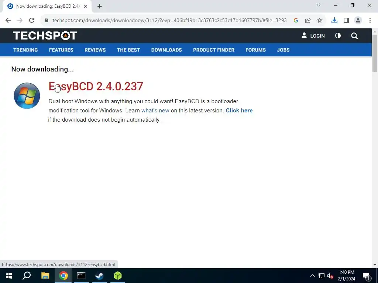Open the green cube taskbar app
The height and width of the screenshot is (283, 378).
[x=118, y=276]
